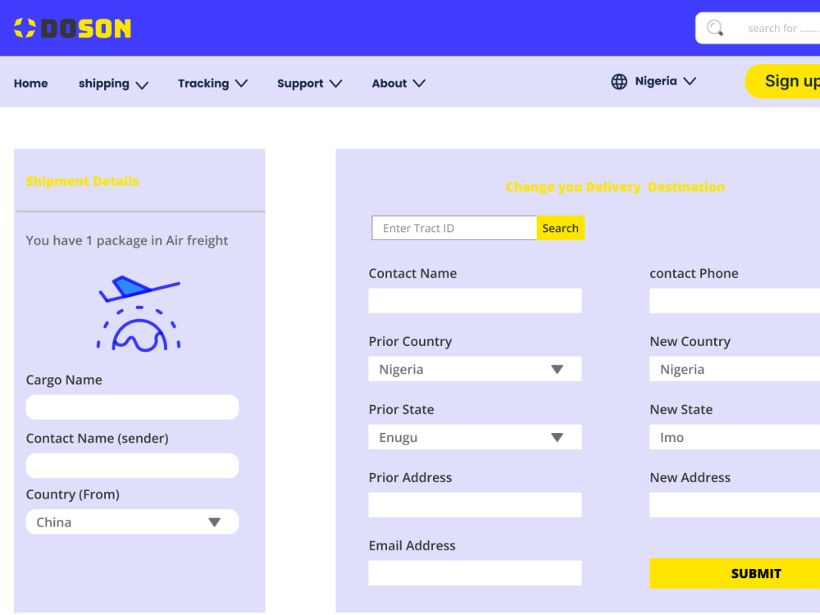820x615 pixels.
Task: Click the contact Phone input field
Action: coord(735,301)
